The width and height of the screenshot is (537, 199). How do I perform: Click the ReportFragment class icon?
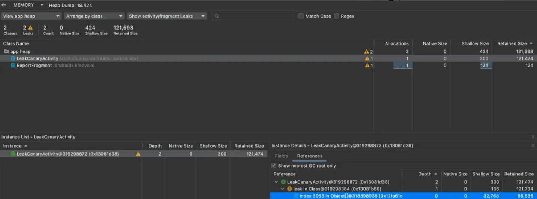coord(13,65)
